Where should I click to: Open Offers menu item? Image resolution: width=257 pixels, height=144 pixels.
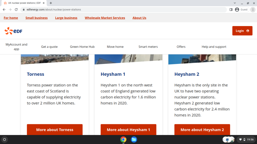181,47
